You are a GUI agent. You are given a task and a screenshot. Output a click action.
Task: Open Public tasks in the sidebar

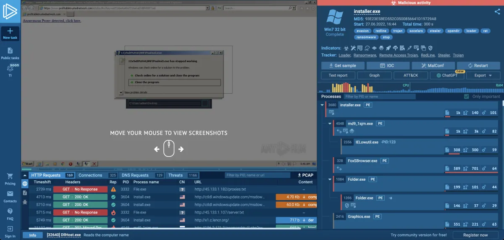tap(10, 51)
